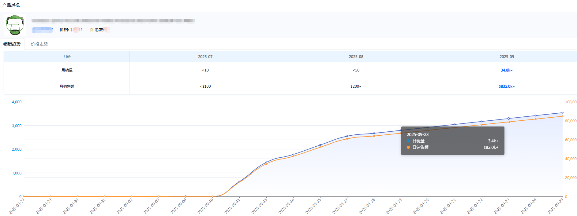This screenshot has width=577, height=216.
Task: Click the 2025-09-23 x-axis date label
Action: click(x=502, y=206)
